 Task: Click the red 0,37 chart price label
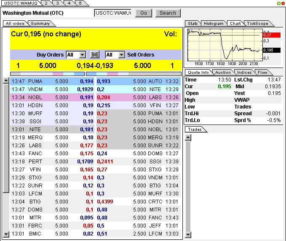click(x=272, y=35)
